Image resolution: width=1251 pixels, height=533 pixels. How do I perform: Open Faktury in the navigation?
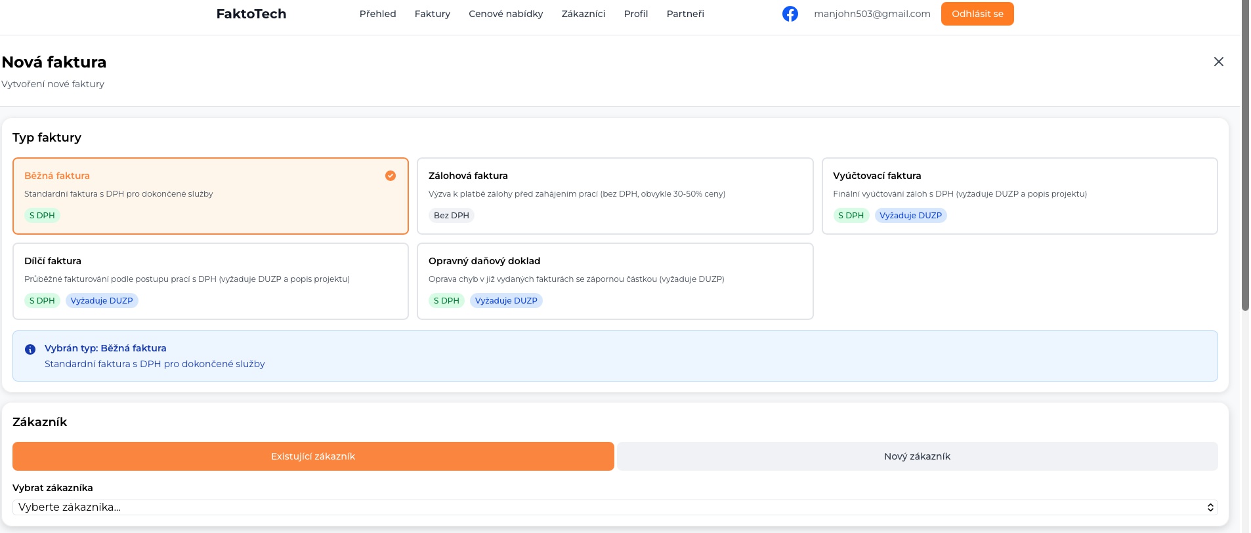433,14
